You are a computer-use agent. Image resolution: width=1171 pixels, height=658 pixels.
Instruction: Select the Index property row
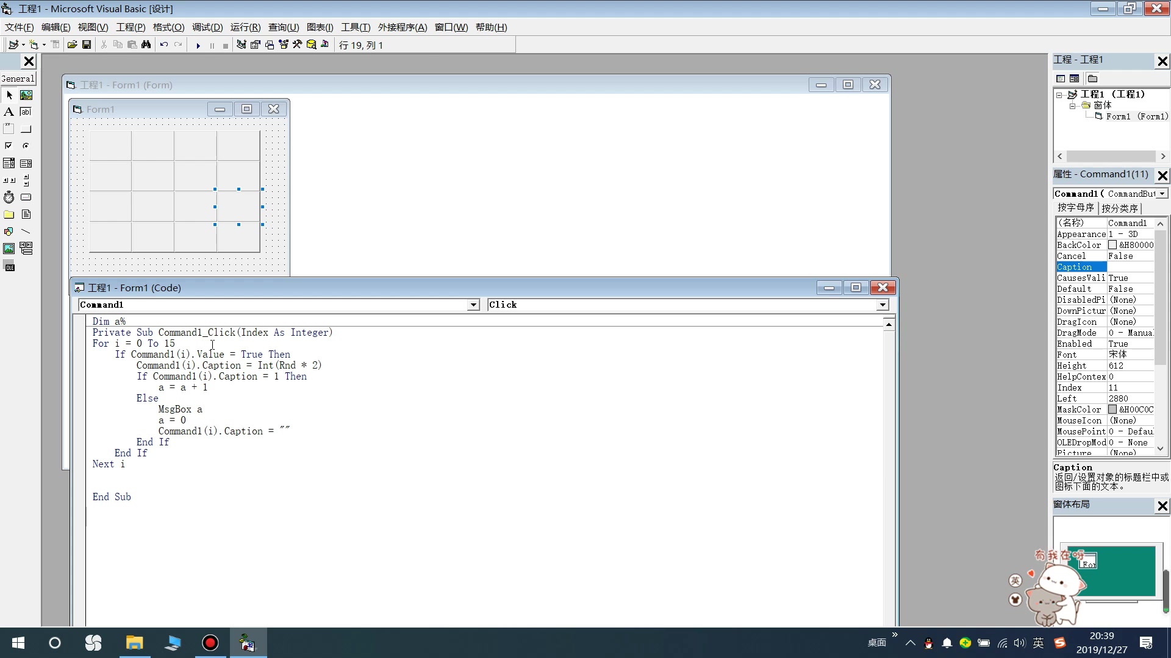click(x=1105, y=387)
